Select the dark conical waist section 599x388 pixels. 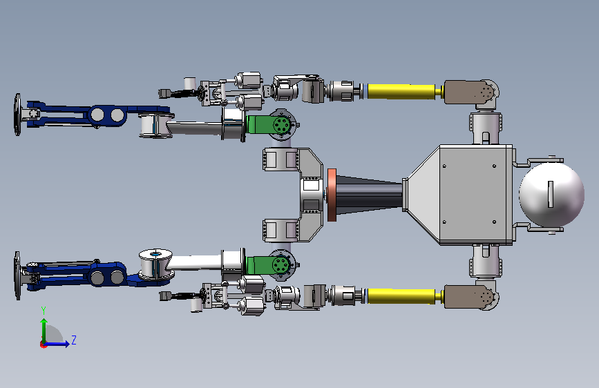pos(369,195)
